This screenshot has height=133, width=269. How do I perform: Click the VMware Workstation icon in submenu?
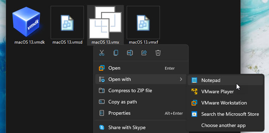point(194,103)
